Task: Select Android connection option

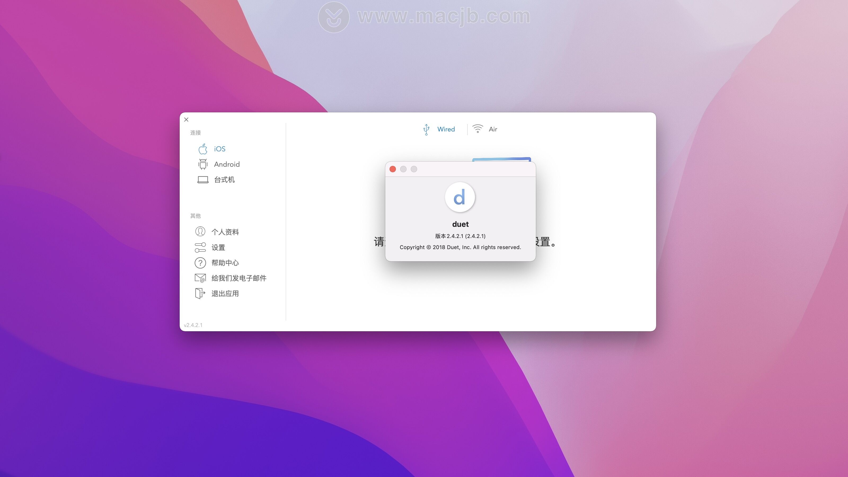Action: [x=226, y=164]
